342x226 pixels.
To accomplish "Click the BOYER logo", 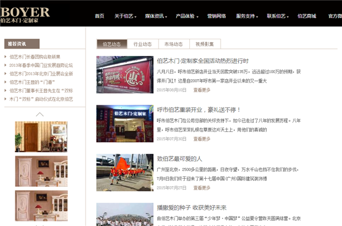I will pos(25,15).
